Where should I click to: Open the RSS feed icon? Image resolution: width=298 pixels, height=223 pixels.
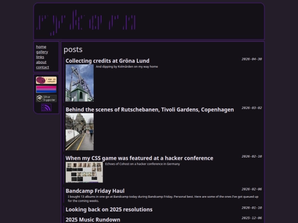(46, 107)
